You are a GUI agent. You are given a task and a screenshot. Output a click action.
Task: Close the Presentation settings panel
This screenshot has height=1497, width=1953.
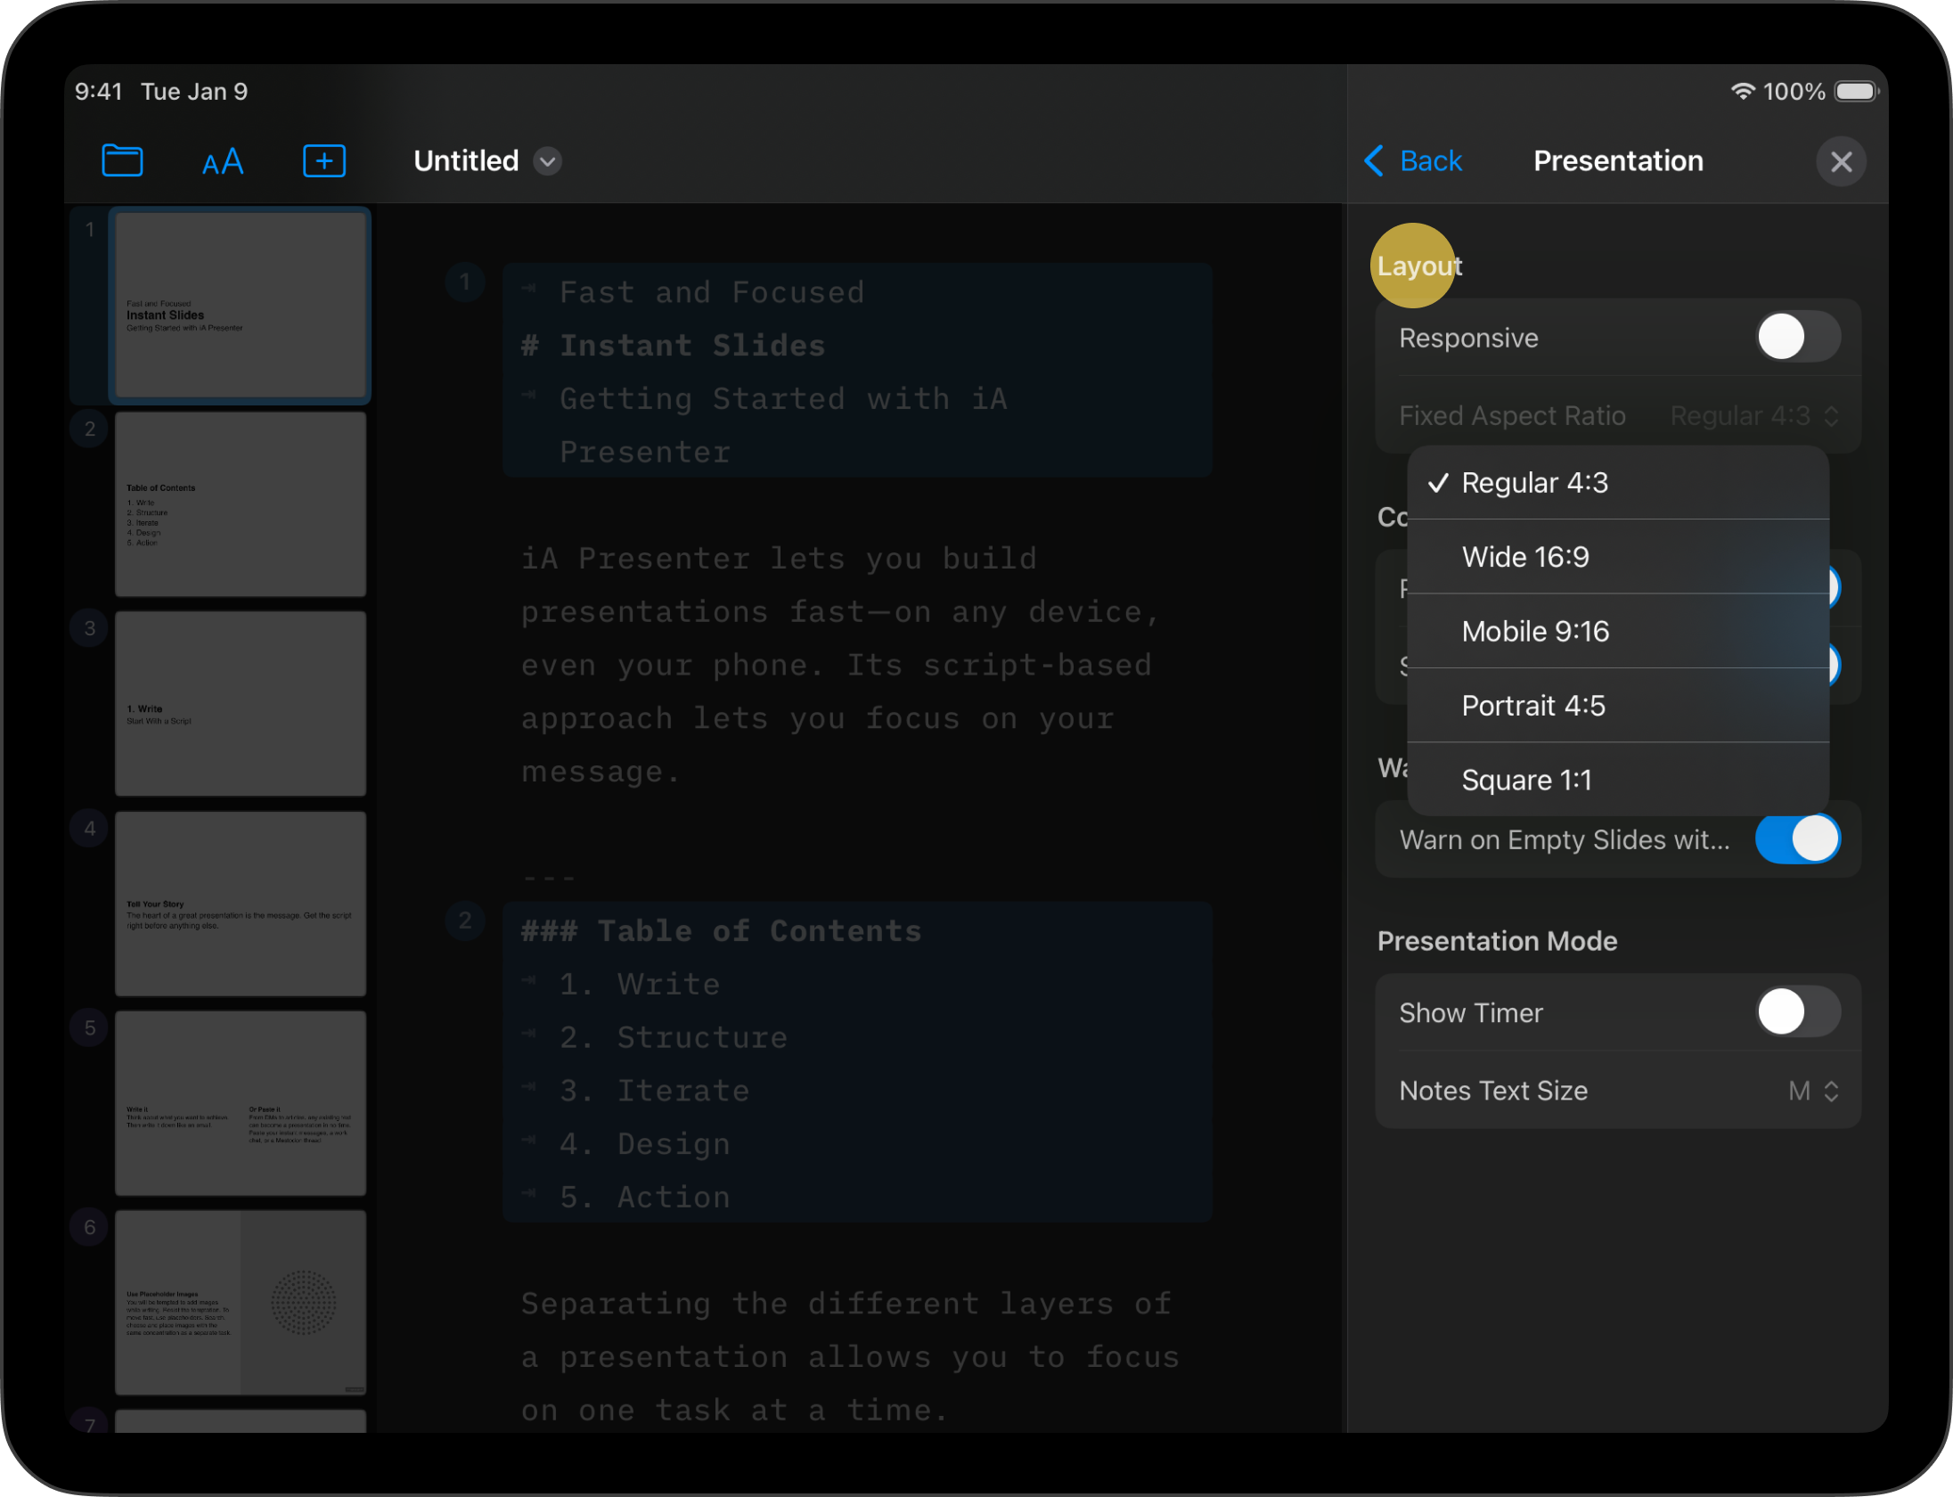[x=1841, y=162]
